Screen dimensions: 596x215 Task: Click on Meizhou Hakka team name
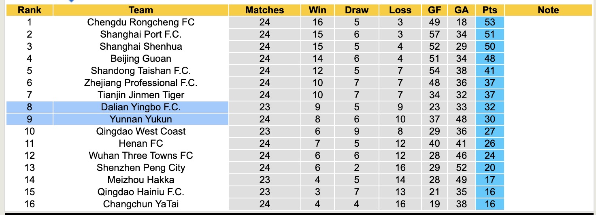point(140,180)
